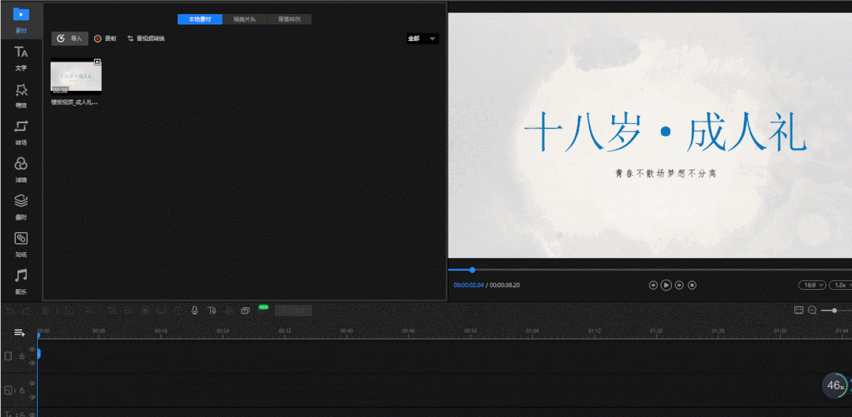Click the 46% floating circle widget

click(x=835, y=385)
